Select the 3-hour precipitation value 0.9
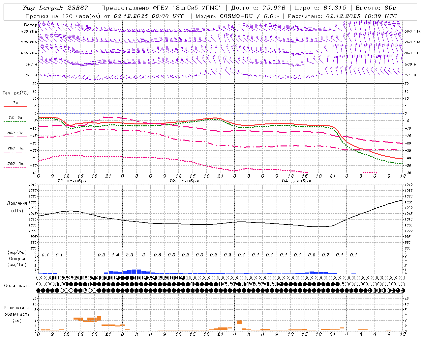The image size is (422, 337). click(312, 255)
